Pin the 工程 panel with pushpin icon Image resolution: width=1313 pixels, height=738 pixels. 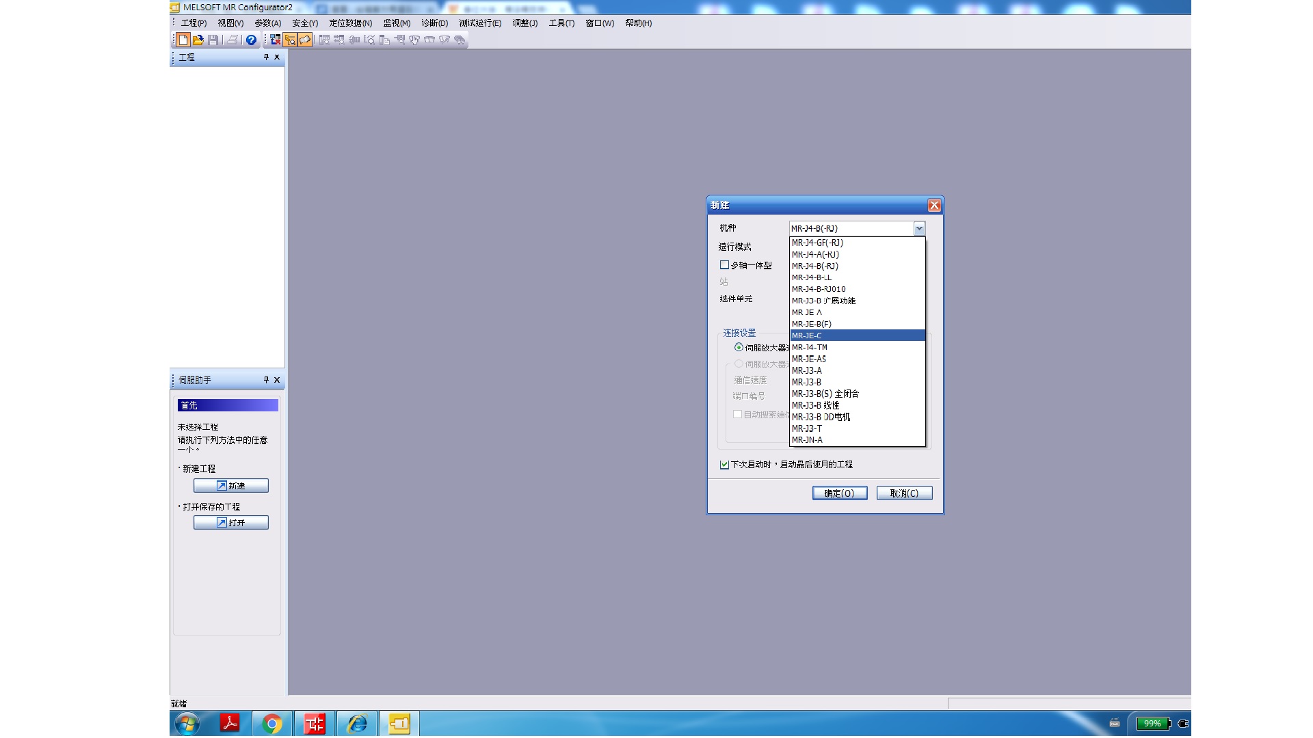coord(266,57)
